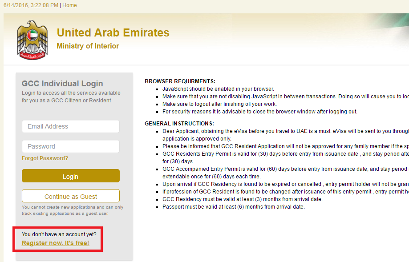Click the gold Login button
Image resolution: width=409 pixels, height=262 pixels.
(71, 176)
